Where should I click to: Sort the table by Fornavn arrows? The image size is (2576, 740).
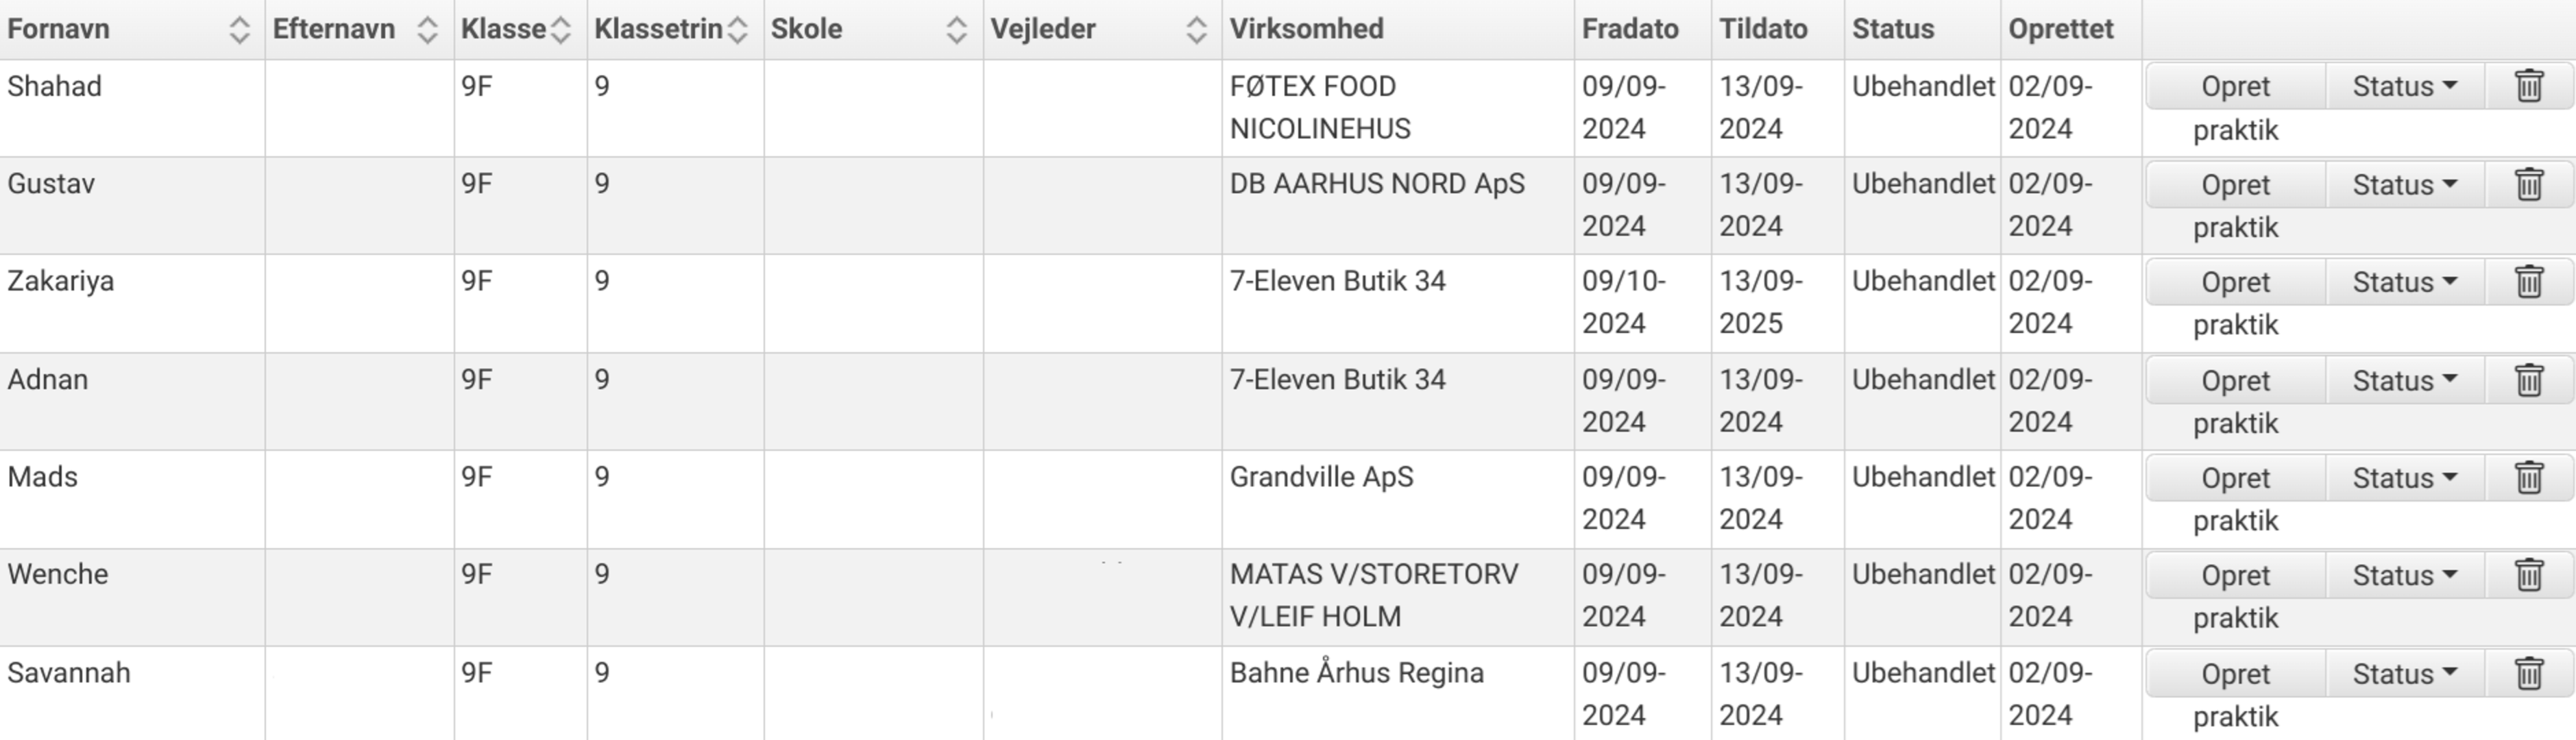point(239,30)
